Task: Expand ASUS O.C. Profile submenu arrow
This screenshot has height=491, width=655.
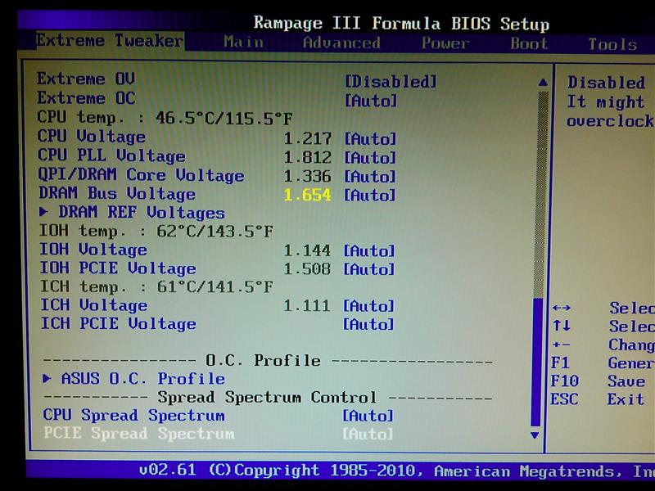Action: (47, 379)
